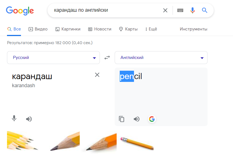Image resolution: width=233 pixels, height=166 pixels.
Task: Listen to the Russian word pronunciation
Action: point(29,119)
